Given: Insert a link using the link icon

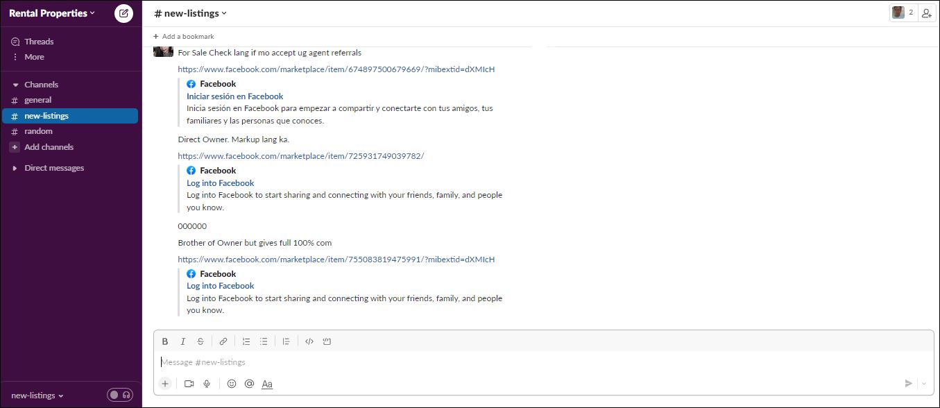Looking at the screenshot, I should pyautogui.click(x=223, y=341).
